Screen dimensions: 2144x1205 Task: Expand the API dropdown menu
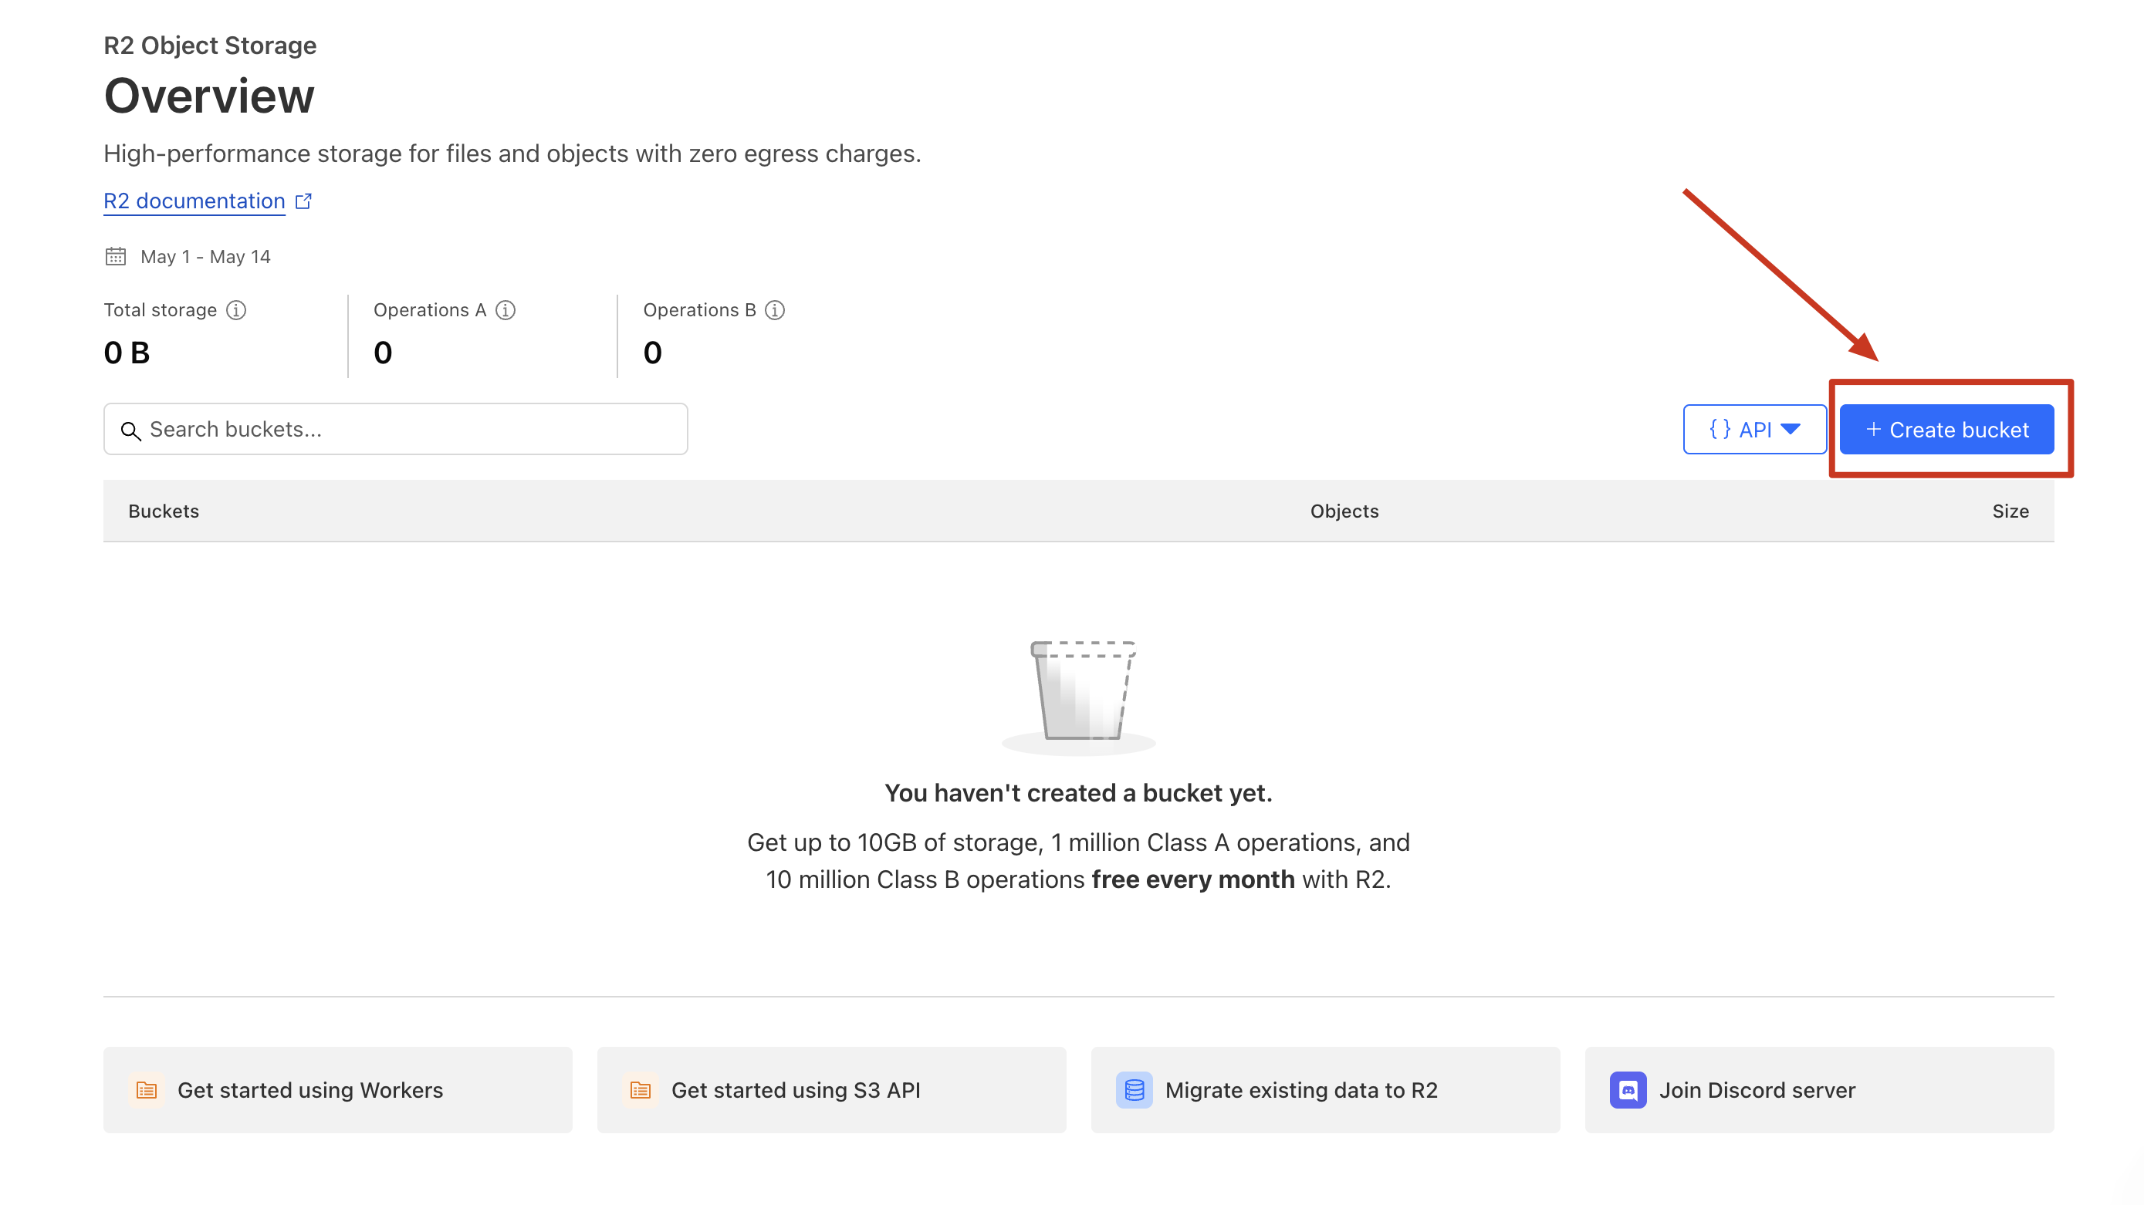tap(1754, 430)
